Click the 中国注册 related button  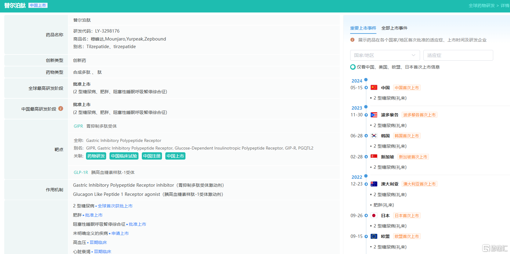click(x=152, y=156)
